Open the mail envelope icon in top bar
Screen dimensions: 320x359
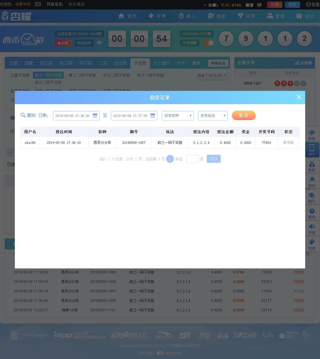point(38,4)
